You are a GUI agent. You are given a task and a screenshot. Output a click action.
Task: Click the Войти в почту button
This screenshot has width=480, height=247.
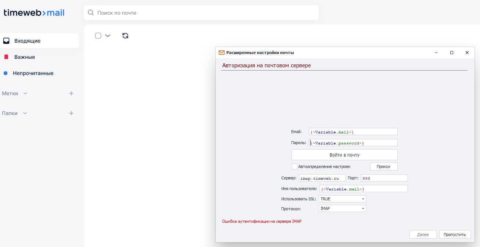click(x=344, y=155)
